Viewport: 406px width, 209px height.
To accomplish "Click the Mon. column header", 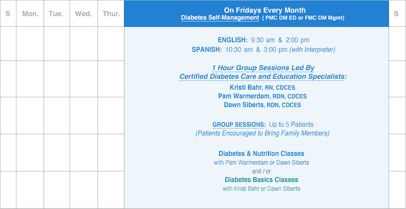I will [30, 13].
